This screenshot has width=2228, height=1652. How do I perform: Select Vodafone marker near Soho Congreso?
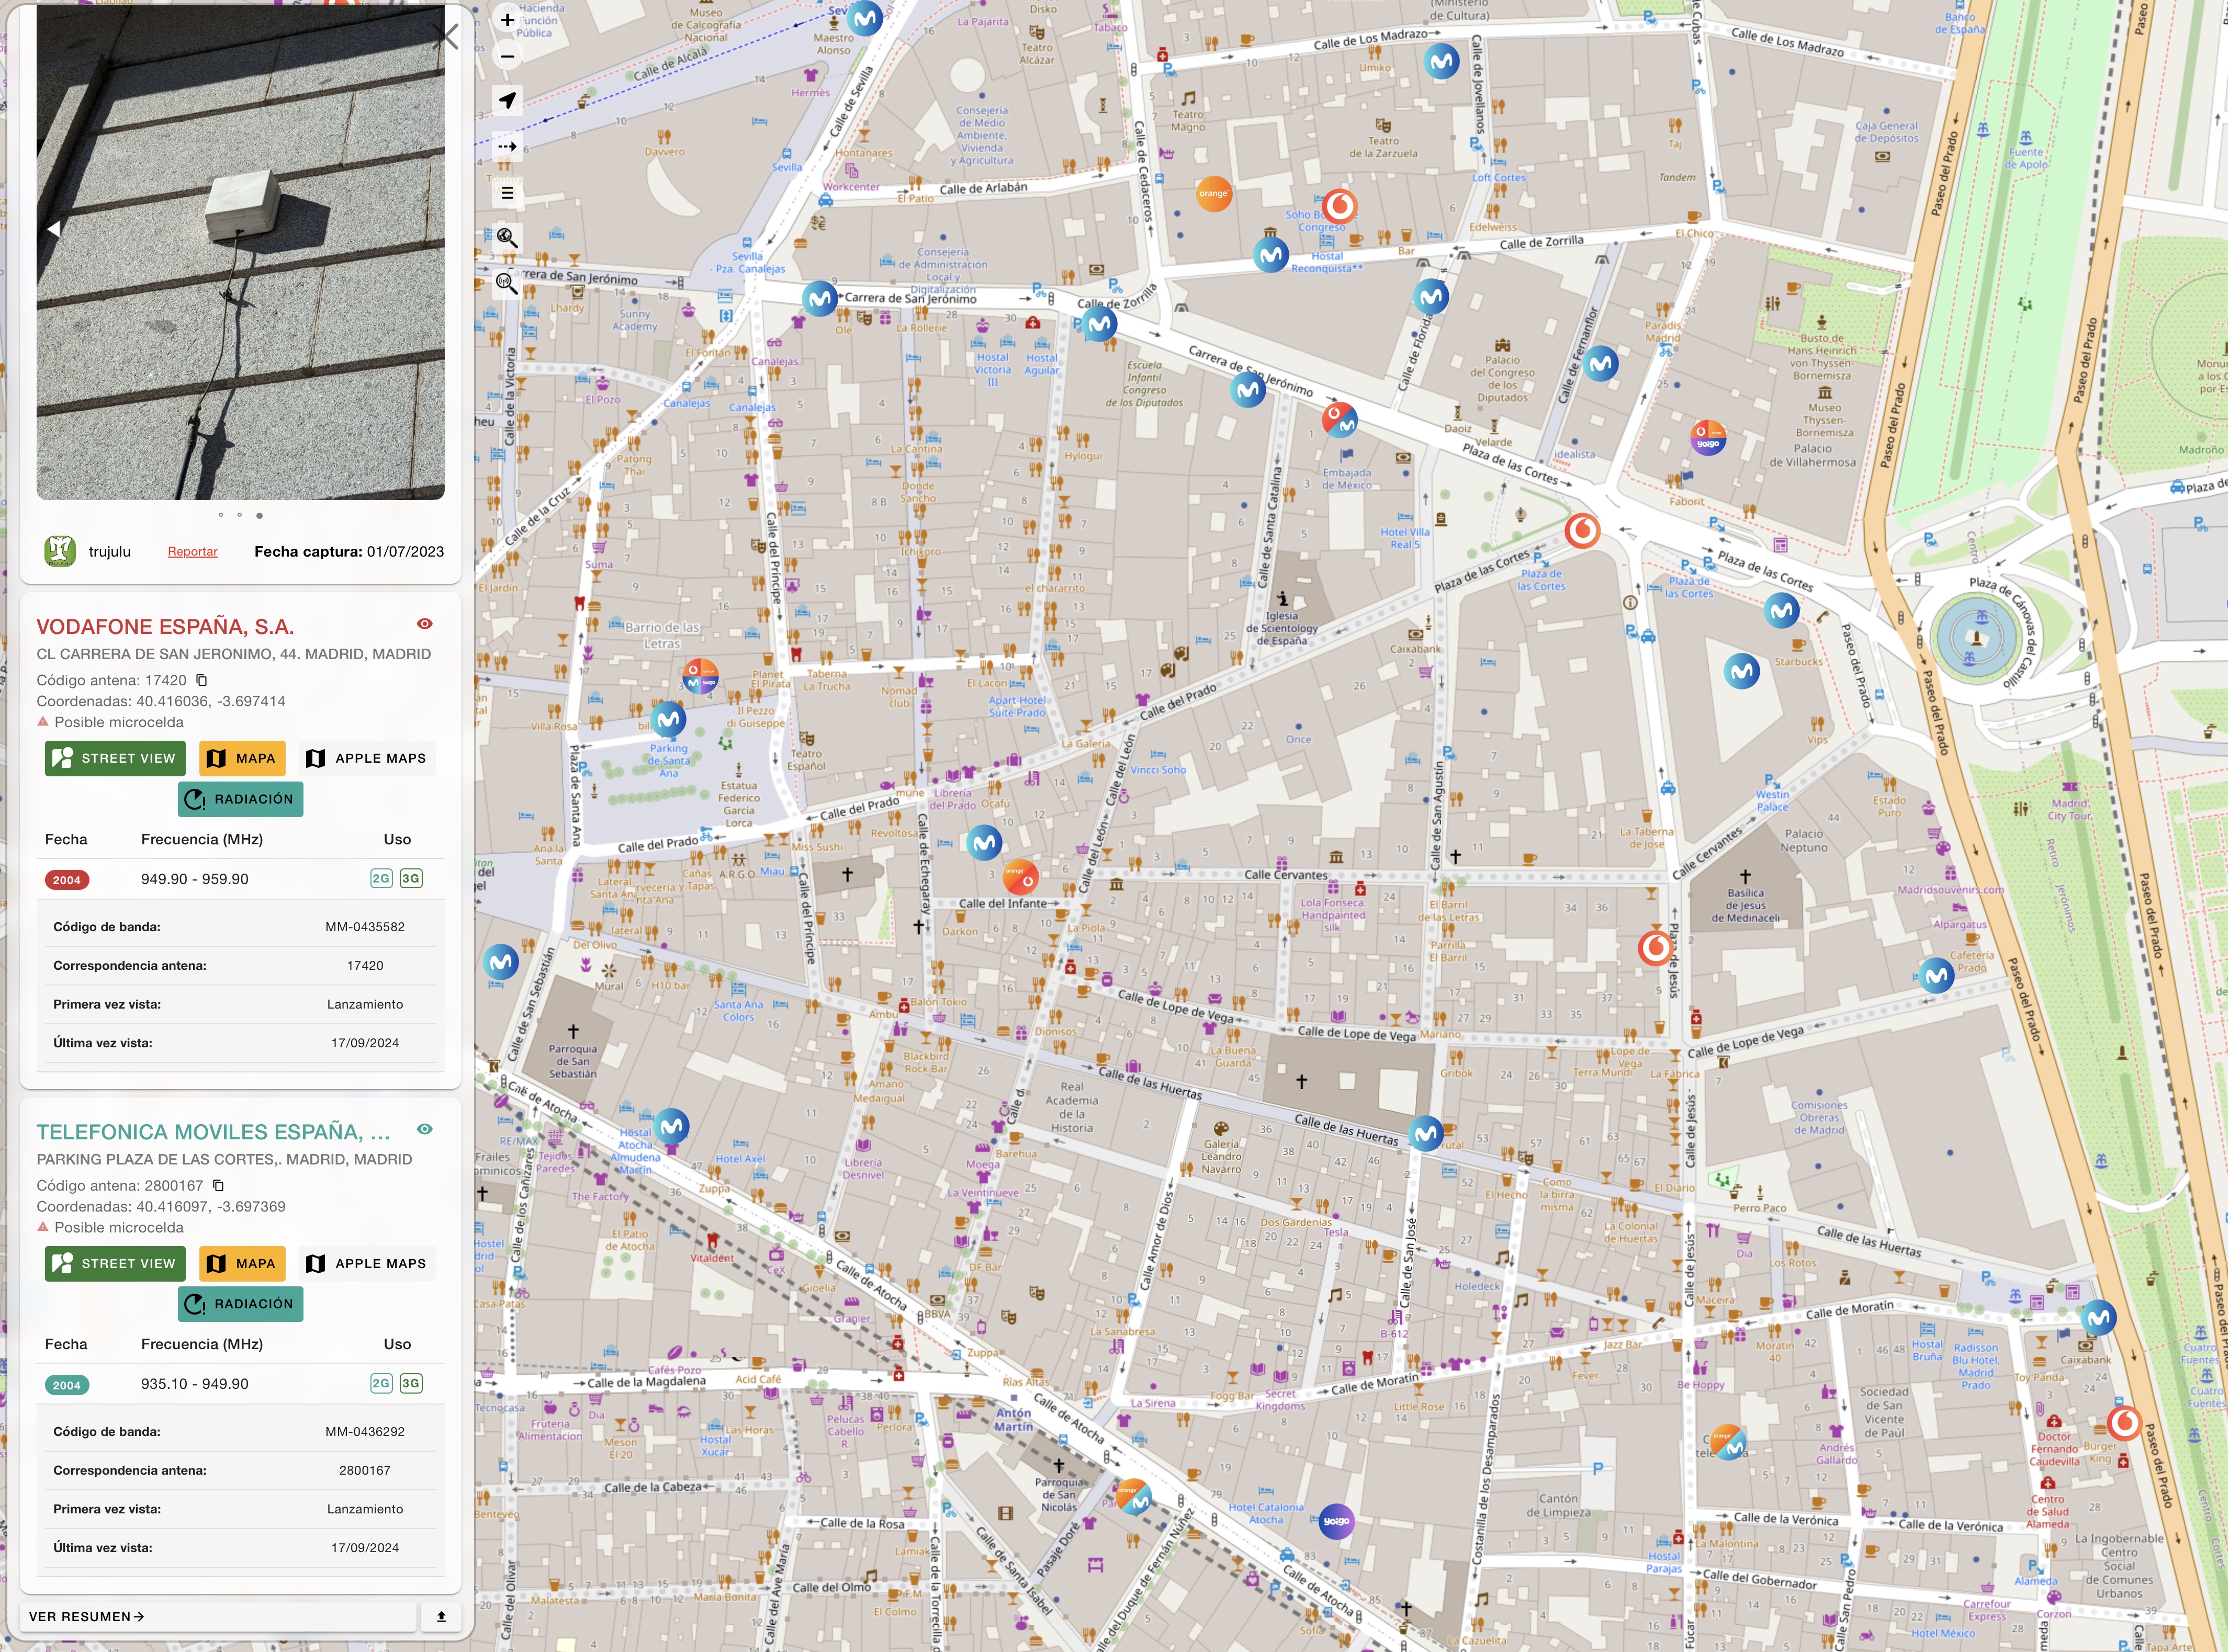(1339, 206)
